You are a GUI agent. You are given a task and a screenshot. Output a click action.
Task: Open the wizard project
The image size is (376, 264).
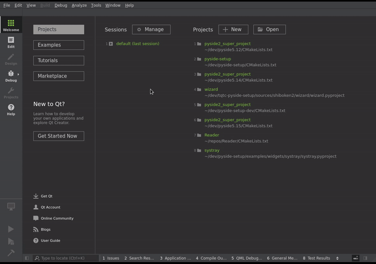(x=211, y=89)
